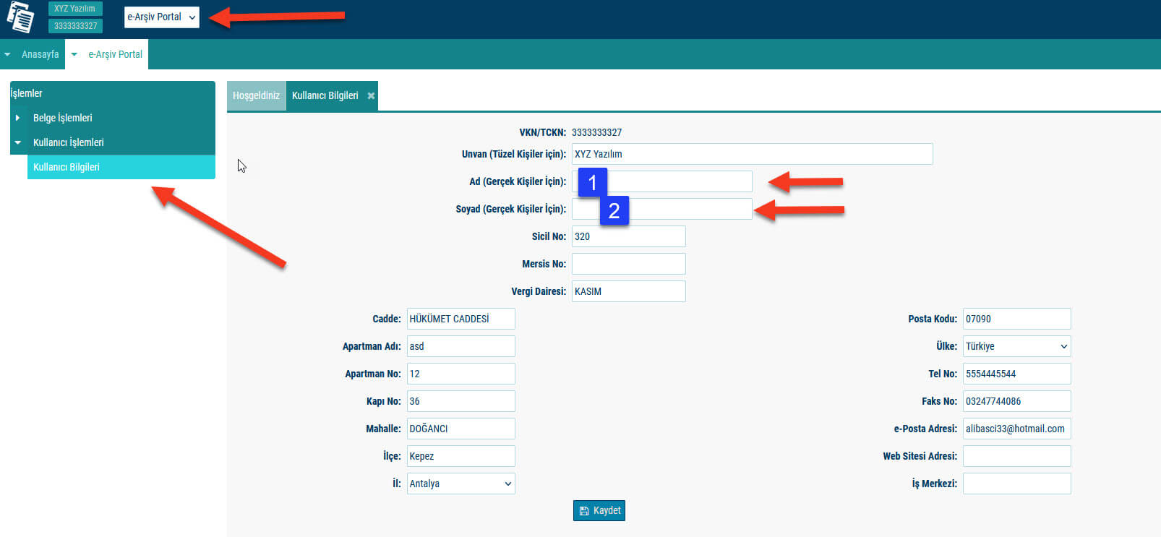Click the empty İş Merkezi field
Screen dimensions: 1161x537
point(1016,484)
